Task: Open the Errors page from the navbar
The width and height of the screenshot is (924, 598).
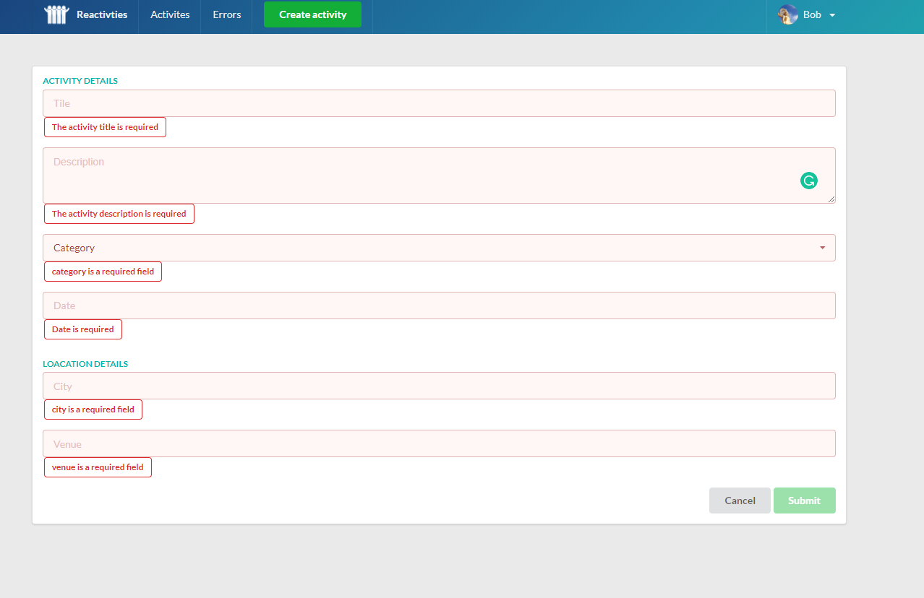Action: tap(226, 14)
